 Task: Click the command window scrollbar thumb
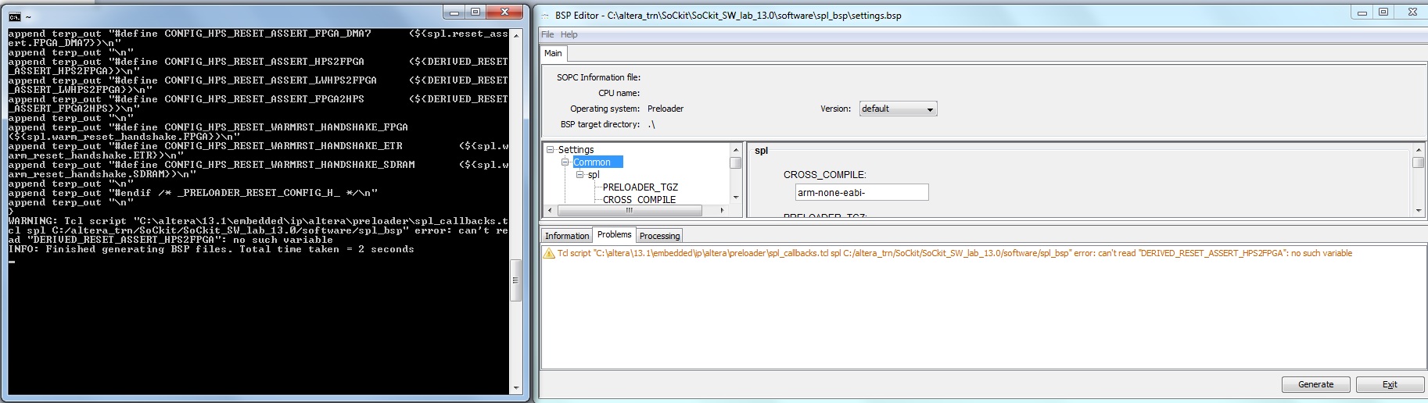tap(515, 280)
